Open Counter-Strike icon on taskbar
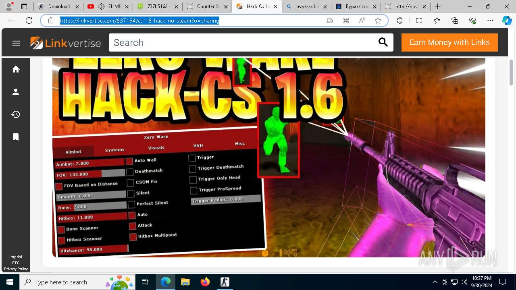Viewport: 516px width, 290px height. pyautogui.click(x=225, y=282)
